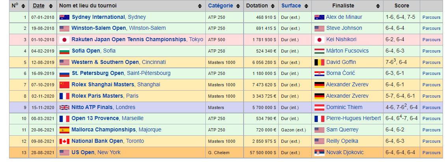Open Alex de Minaur's player page
This screenshot has width=445, height=162.
pyautogui.click(x=344, y=17)
